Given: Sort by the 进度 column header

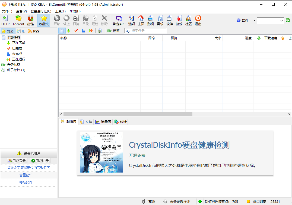Looking at the screenshot, I should [238, 38].
